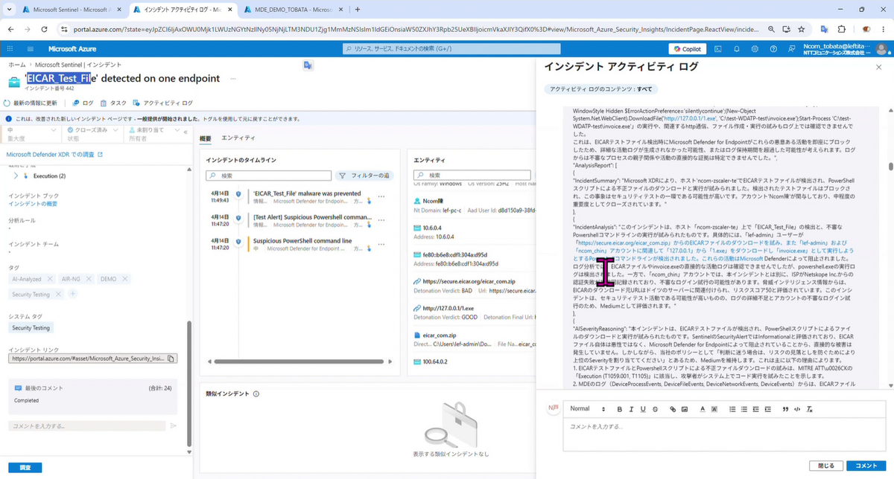Remove the AI-Analyzed tag
This screenshot has width=894, height=479.
[50, 279]
